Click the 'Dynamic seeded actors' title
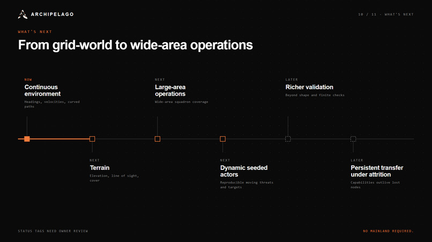The image size is (432, 242). (x=244, y=171)
